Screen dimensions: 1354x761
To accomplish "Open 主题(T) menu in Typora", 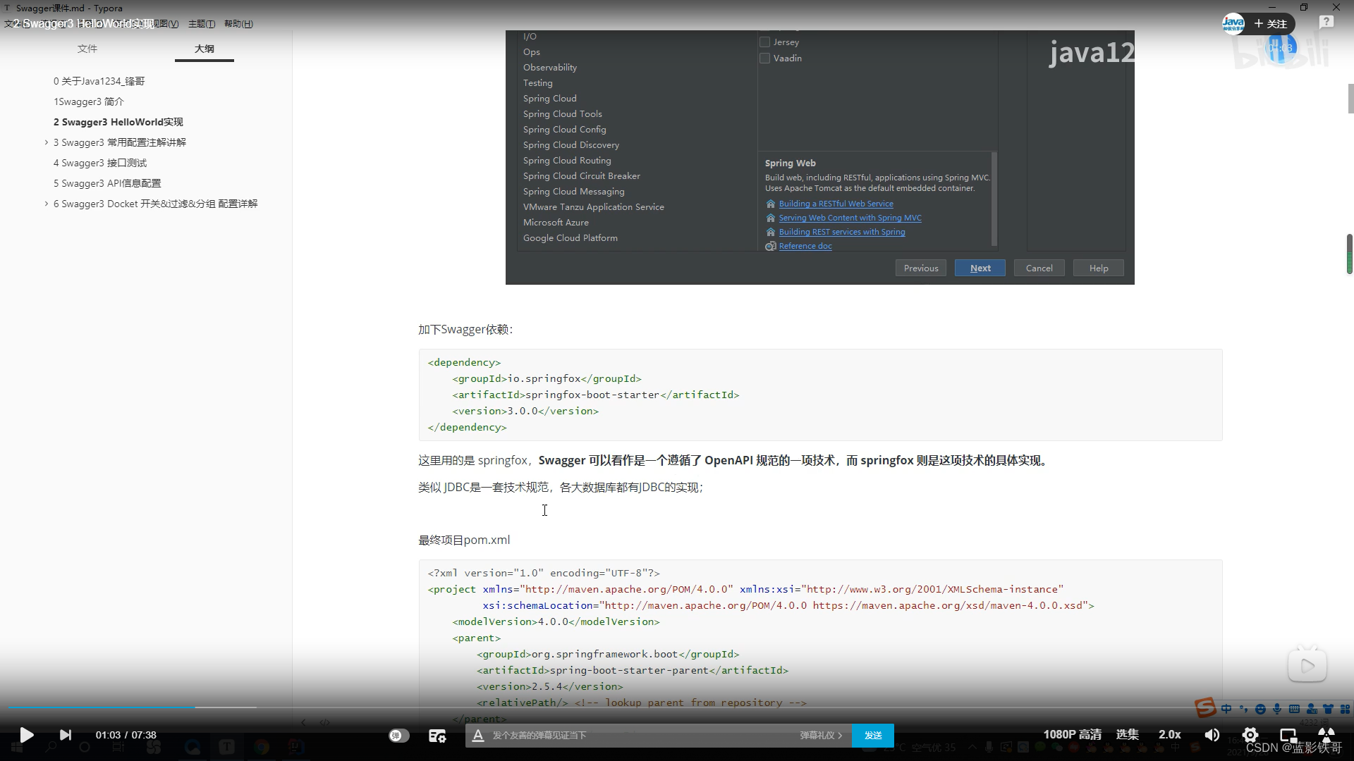I will 202,24.
